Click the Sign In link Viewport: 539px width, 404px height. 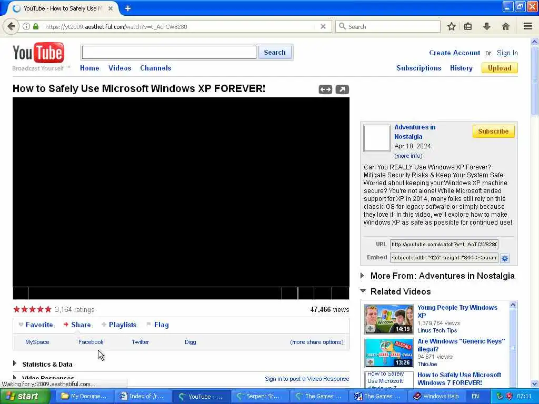tap(507, 53)
